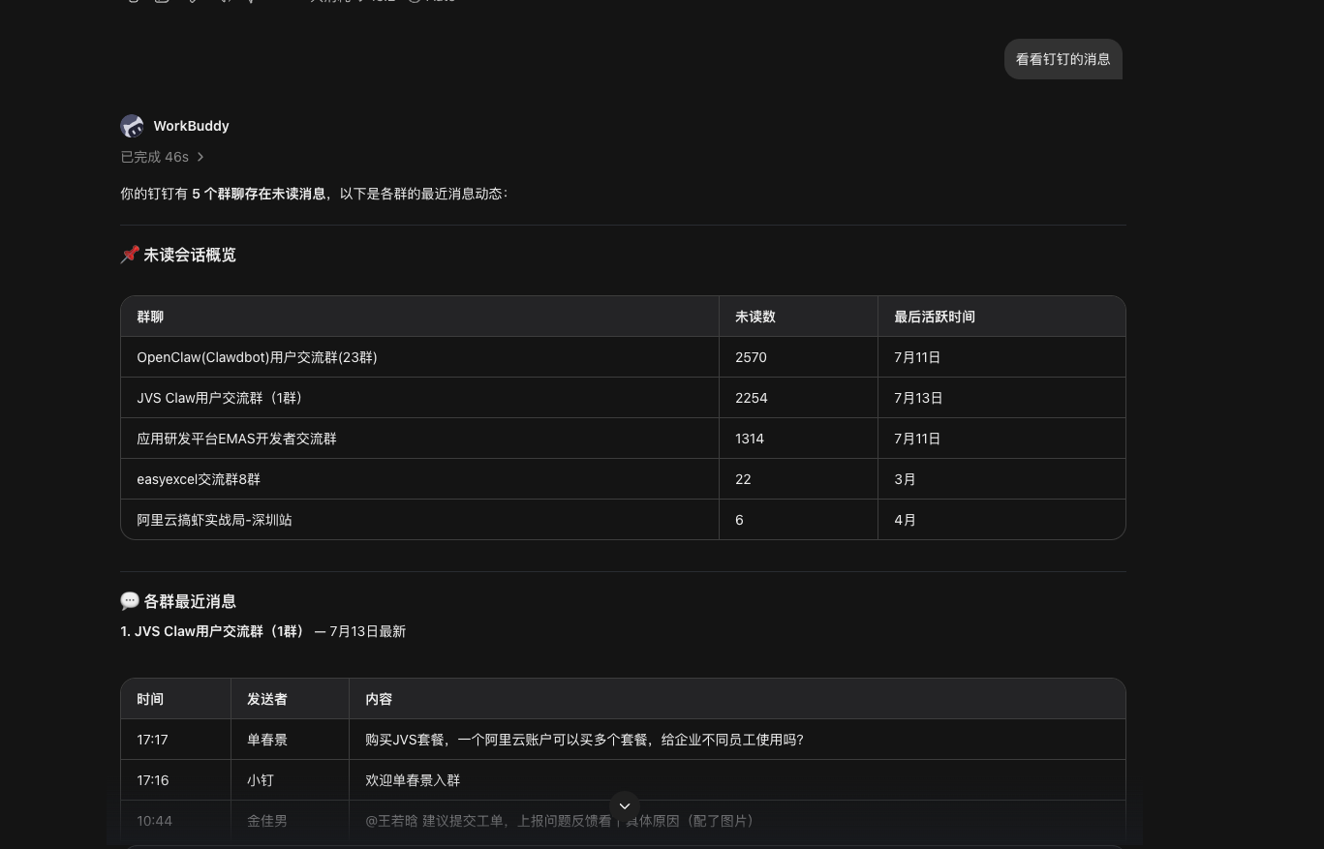
Task: Click the WorkBuddy avatar icon
Action: click(132, 126)
